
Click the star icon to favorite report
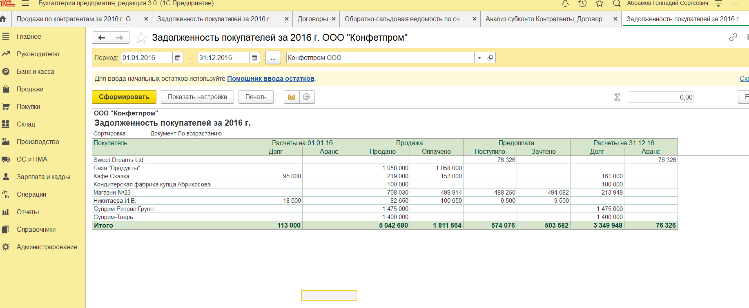[x=141, y=38]
